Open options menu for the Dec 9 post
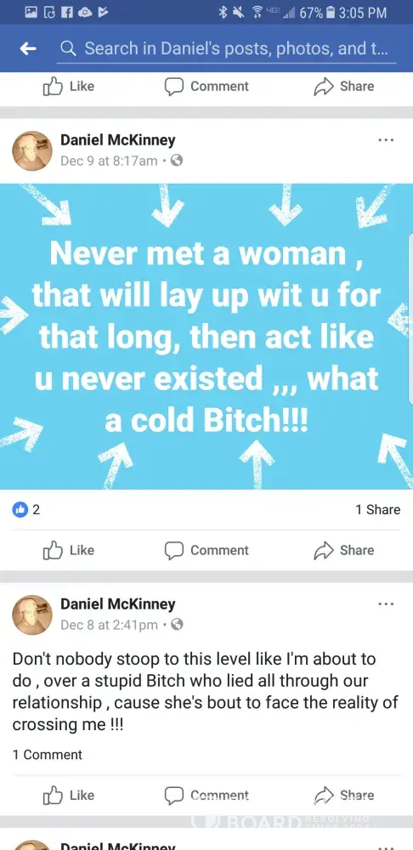 tap(386, 140)
